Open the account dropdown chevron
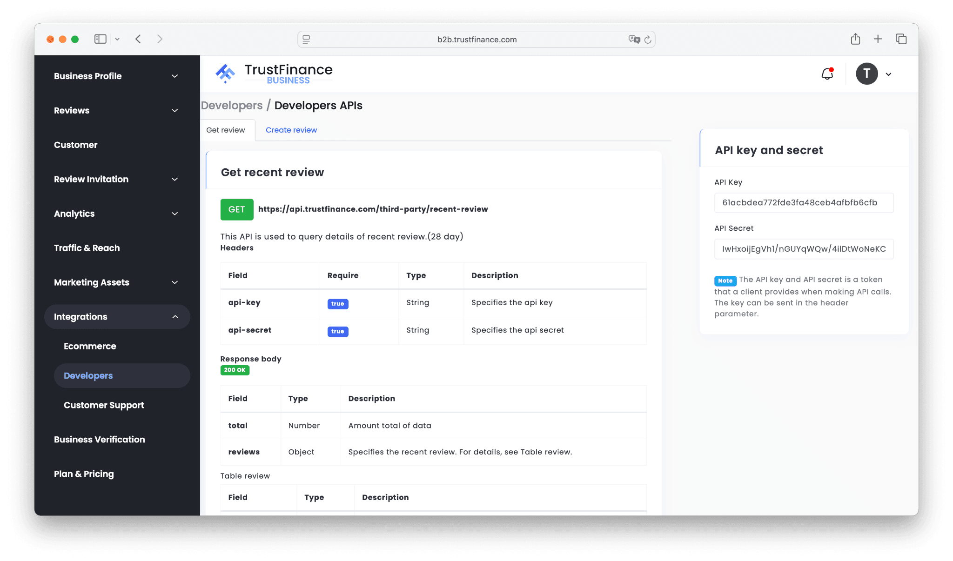Viewport: 953px width, 561px height. click(888, 74)
